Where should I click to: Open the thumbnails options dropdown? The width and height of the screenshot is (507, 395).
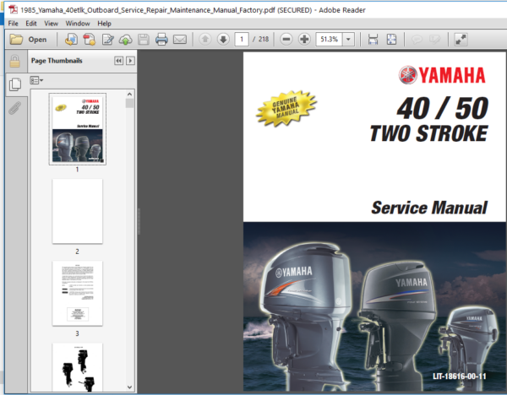tap(36, 80)
